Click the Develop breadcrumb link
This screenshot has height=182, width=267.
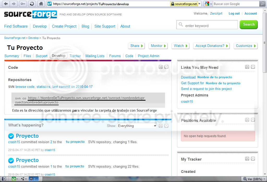coord(33,38)
